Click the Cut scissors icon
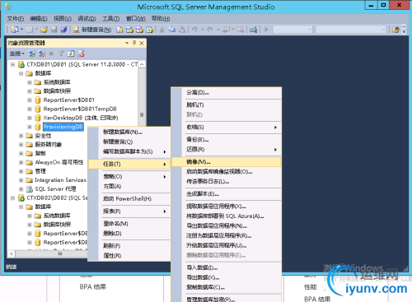This screenshot has height=302, width=412. tap(162, 30)
